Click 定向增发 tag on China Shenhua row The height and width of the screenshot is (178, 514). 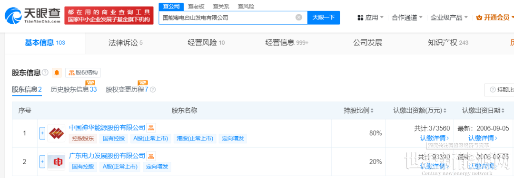click(x=233, y=139)
